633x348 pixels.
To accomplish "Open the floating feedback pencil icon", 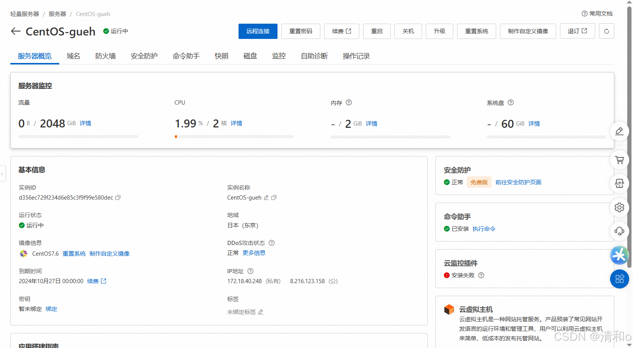I will tap(620, 132).
